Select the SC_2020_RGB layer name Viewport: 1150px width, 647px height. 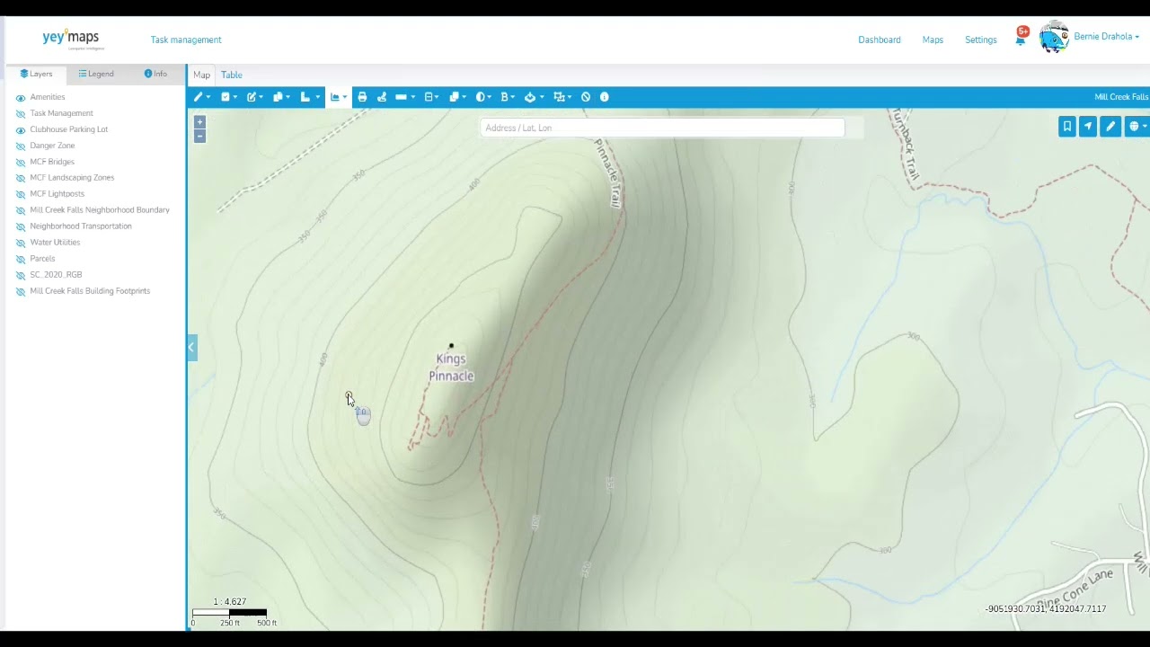[56, 275]
